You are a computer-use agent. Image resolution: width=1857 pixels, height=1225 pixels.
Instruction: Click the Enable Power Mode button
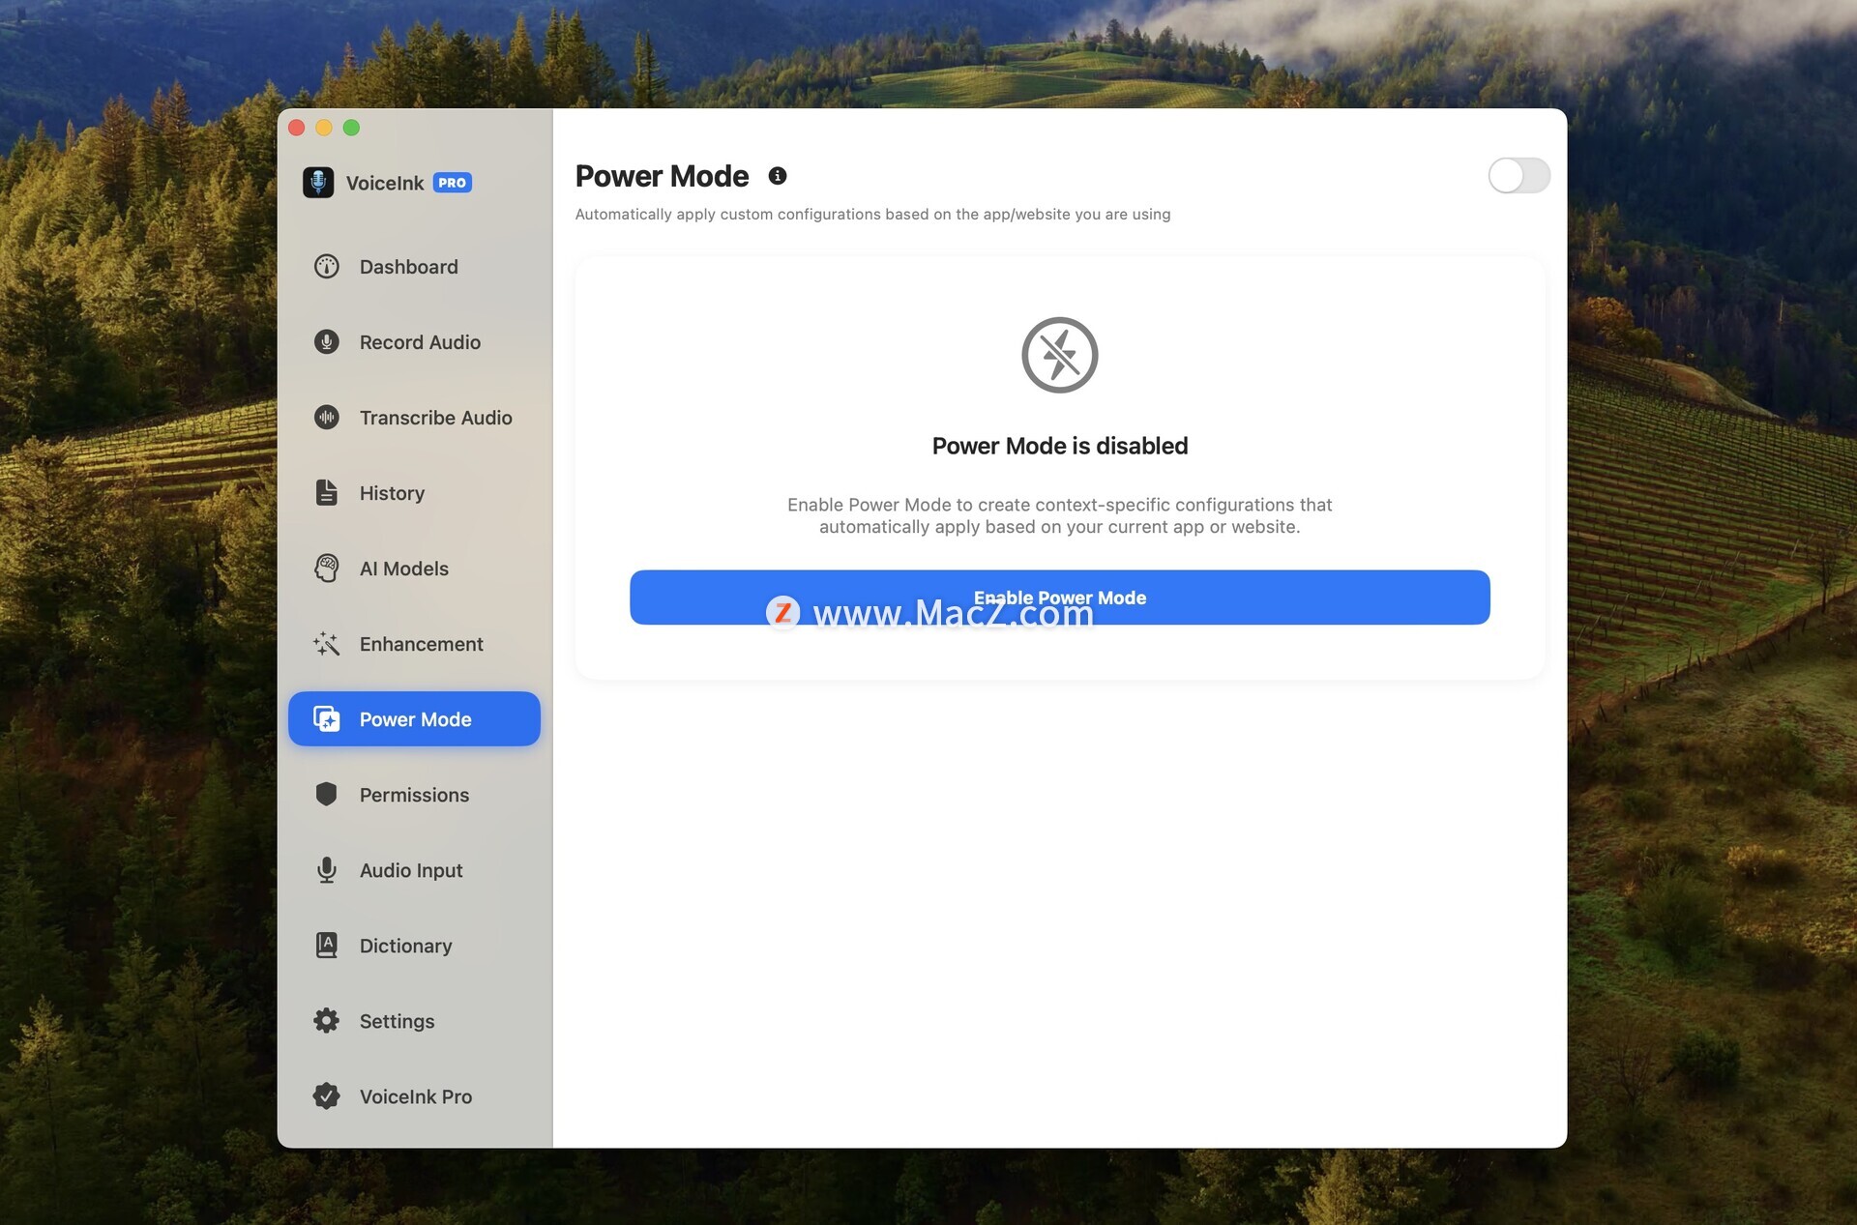click(x=1060, y=598)
